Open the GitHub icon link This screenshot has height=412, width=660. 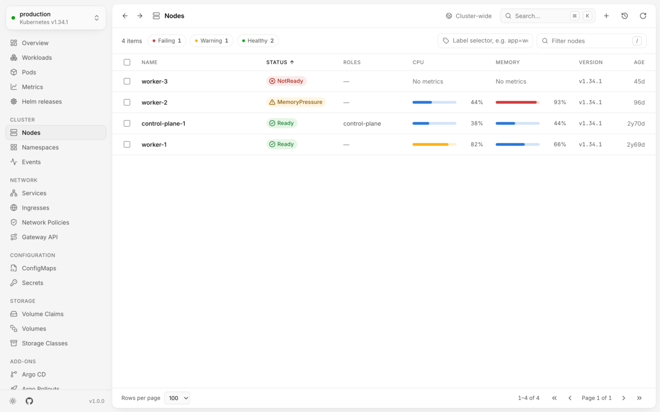pos(29,401)
